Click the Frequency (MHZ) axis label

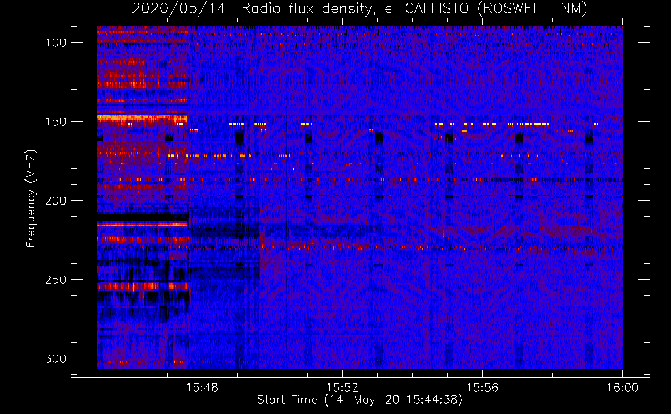coord(31,199)
